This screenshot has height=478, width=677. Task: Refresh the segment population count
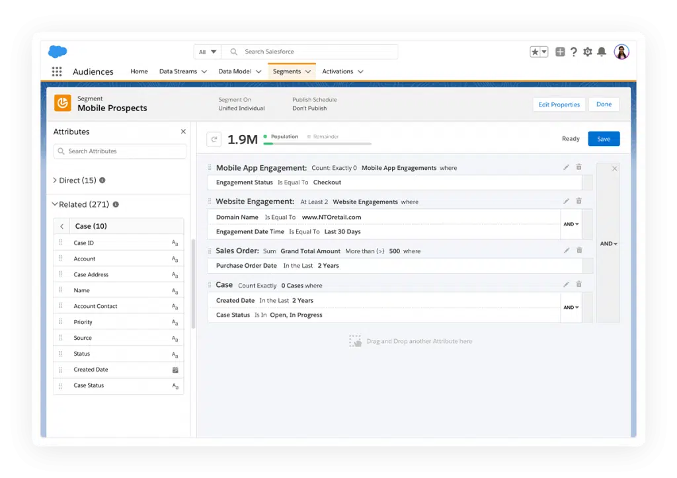pyautogui.click(x=214, y=139)
